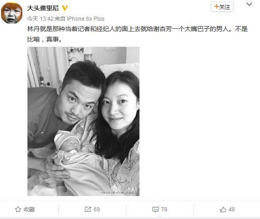Click the post text about 林丹
260x219 pixels.
(137, 34)
